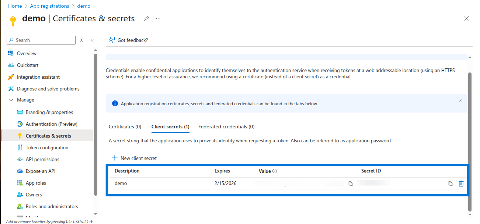Open Expose an API
This screenshot has height=224, width=480.
click(x=41, y=171)
